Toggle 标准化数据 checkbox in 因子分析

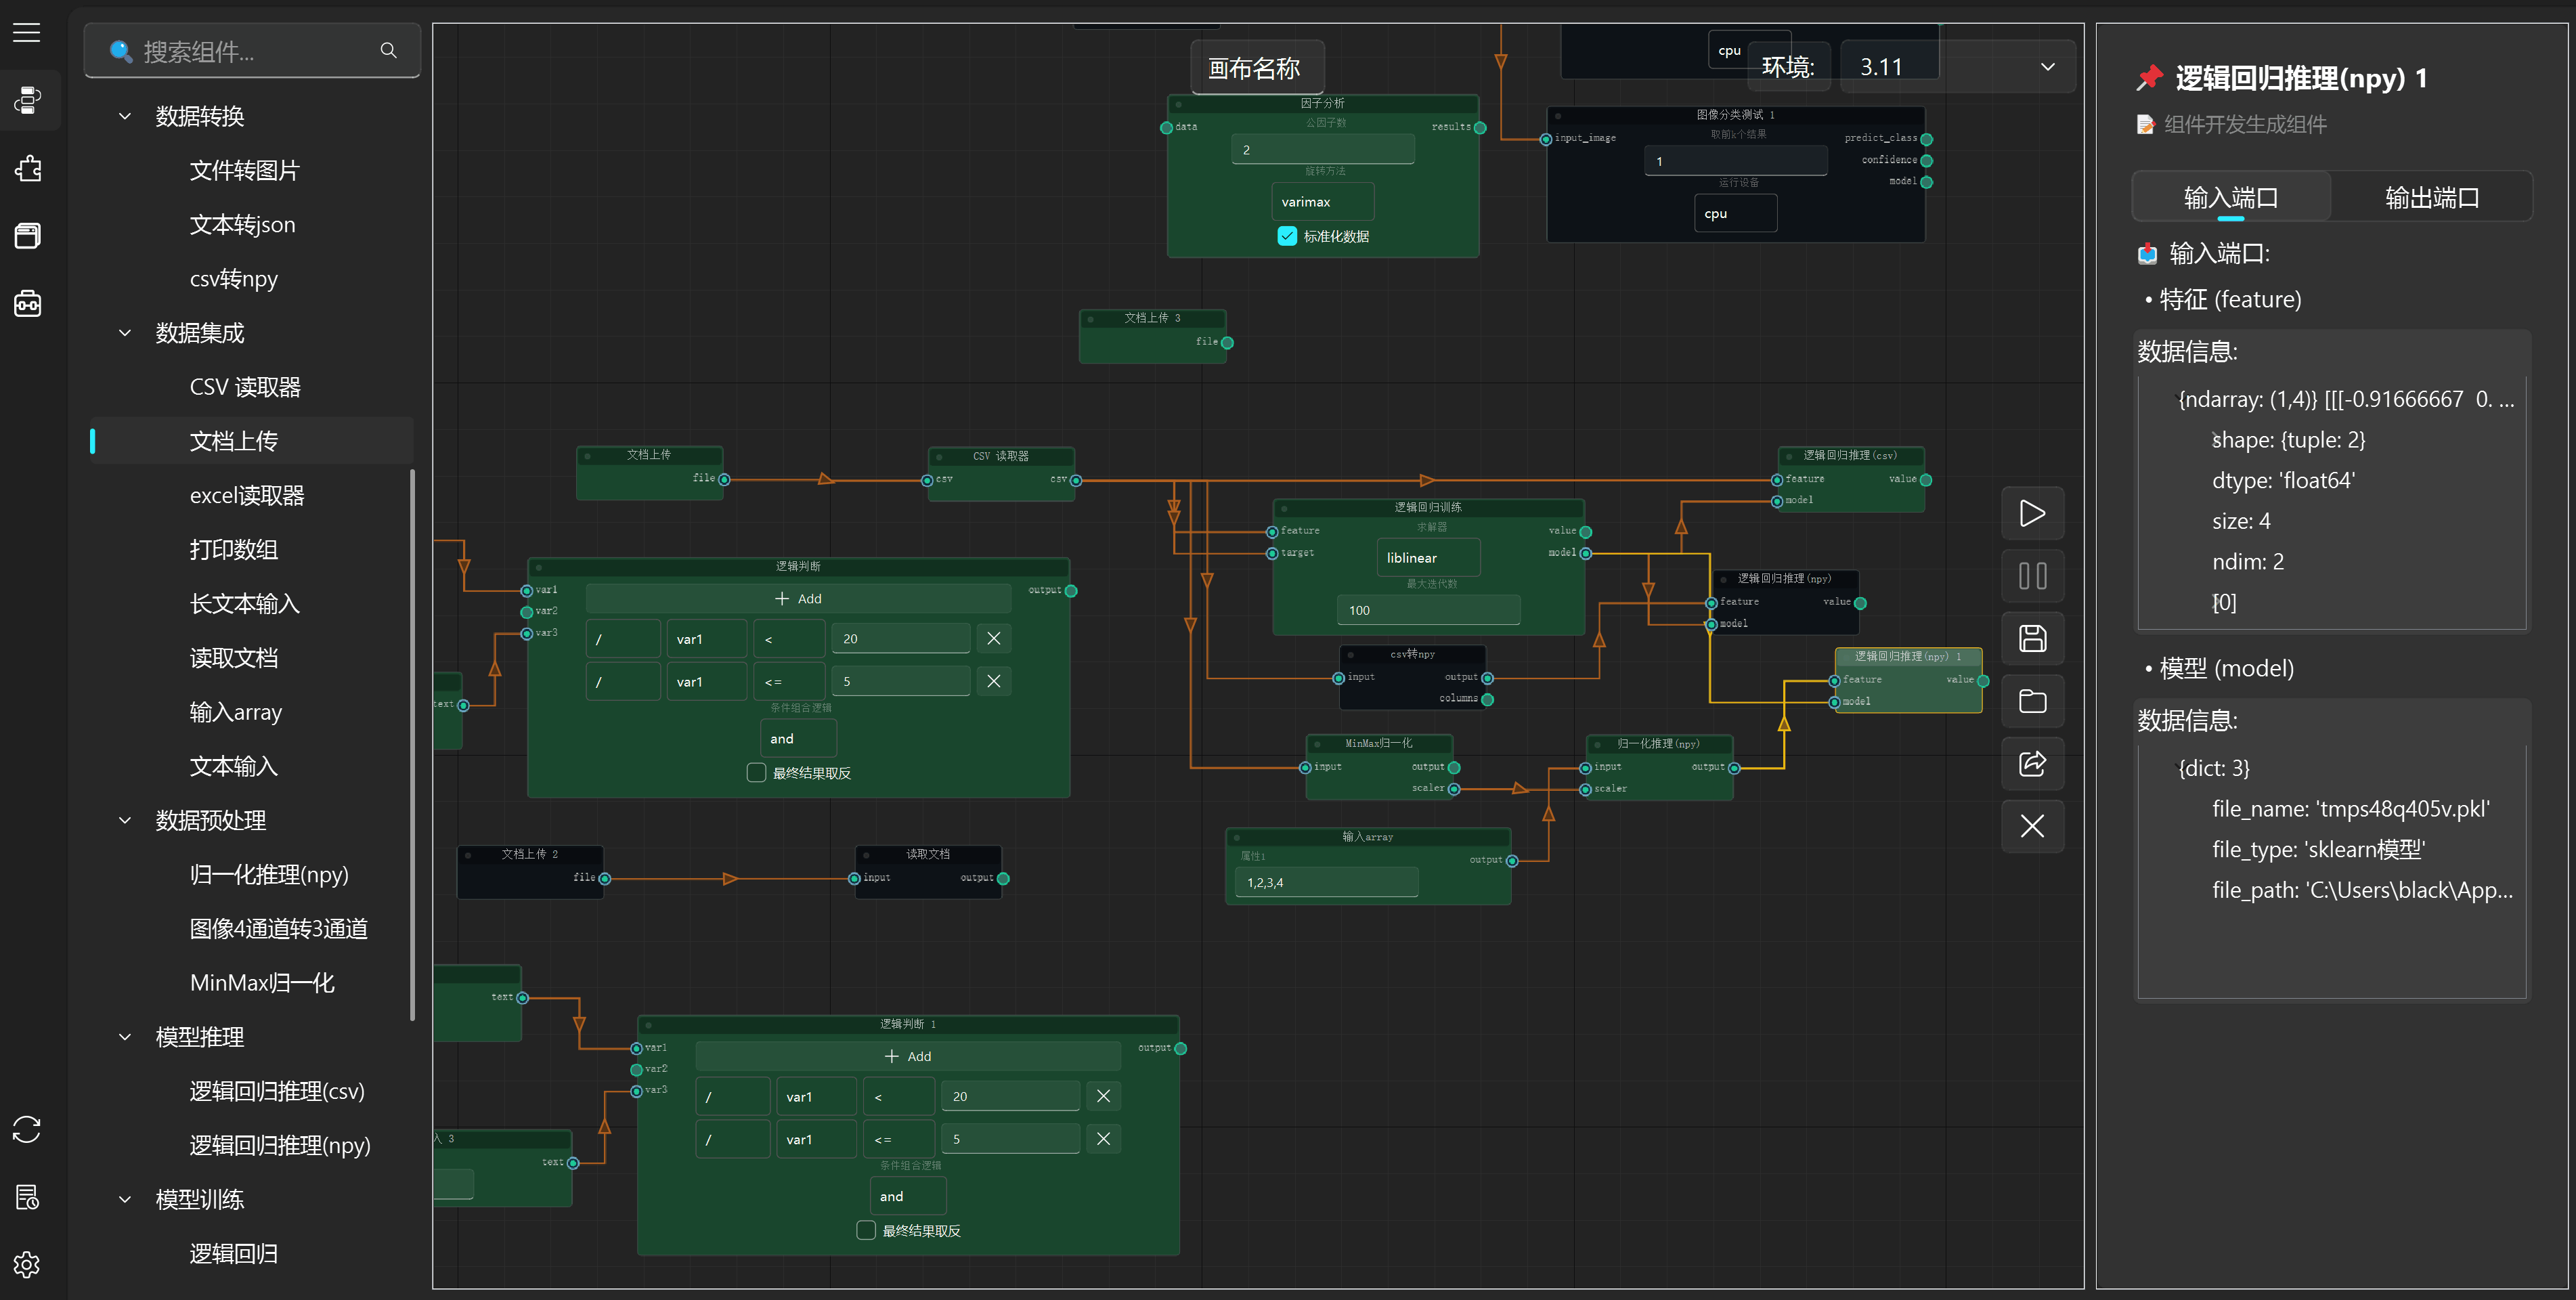(1287, 236)
